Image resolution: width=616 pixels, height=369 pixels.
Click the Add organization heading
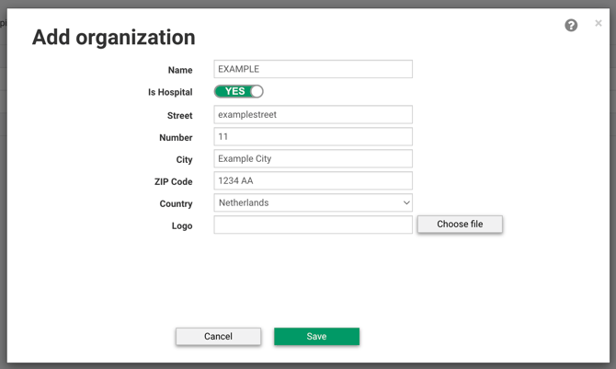(x=114, y=38)
